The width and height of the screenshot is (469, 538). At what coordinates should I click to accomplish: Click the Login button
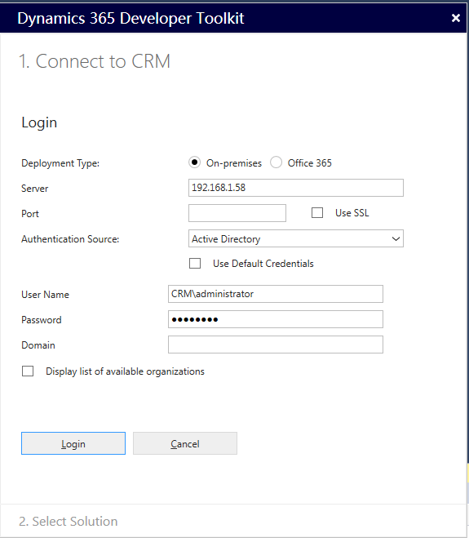[x=73, y=443]
